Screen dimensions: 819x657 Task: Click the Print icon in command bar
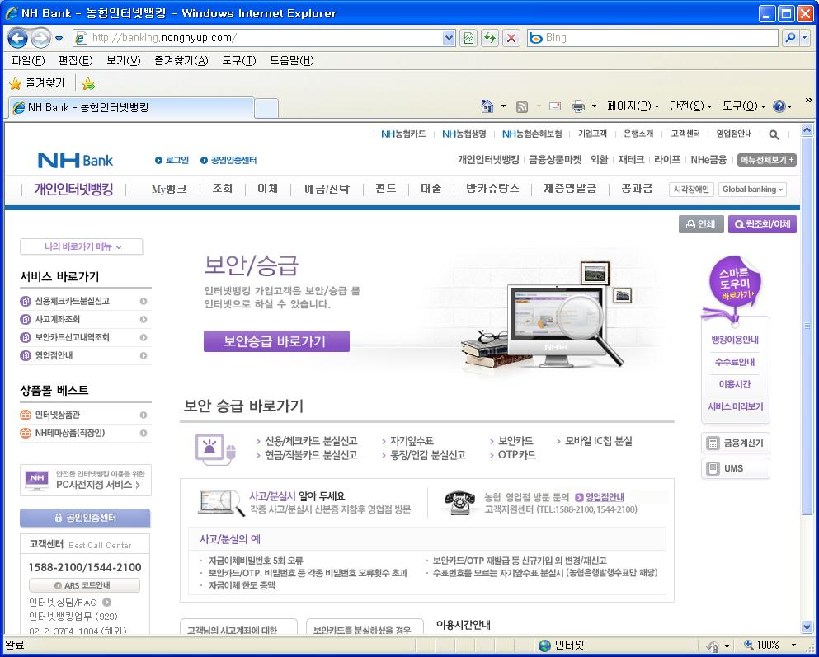click(x=577, y=106)
